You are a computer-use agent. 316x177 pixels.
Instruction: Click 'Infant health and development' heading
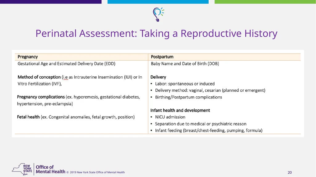pyautogui.click(x=180, y=111)
